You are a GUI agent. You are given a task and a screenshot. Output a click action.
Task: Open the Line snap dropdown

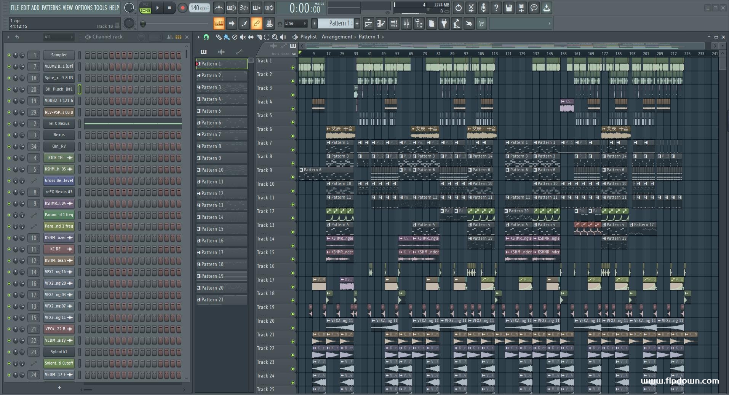point(296,23)
